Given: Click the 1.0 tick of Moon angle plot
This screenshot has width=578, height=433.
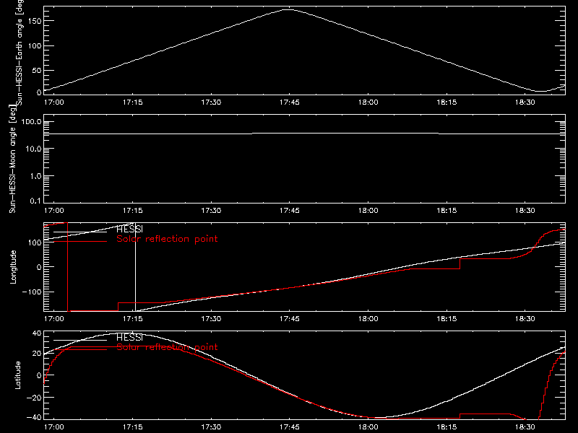Looking at the screenshot, I should tap(35, 176).
